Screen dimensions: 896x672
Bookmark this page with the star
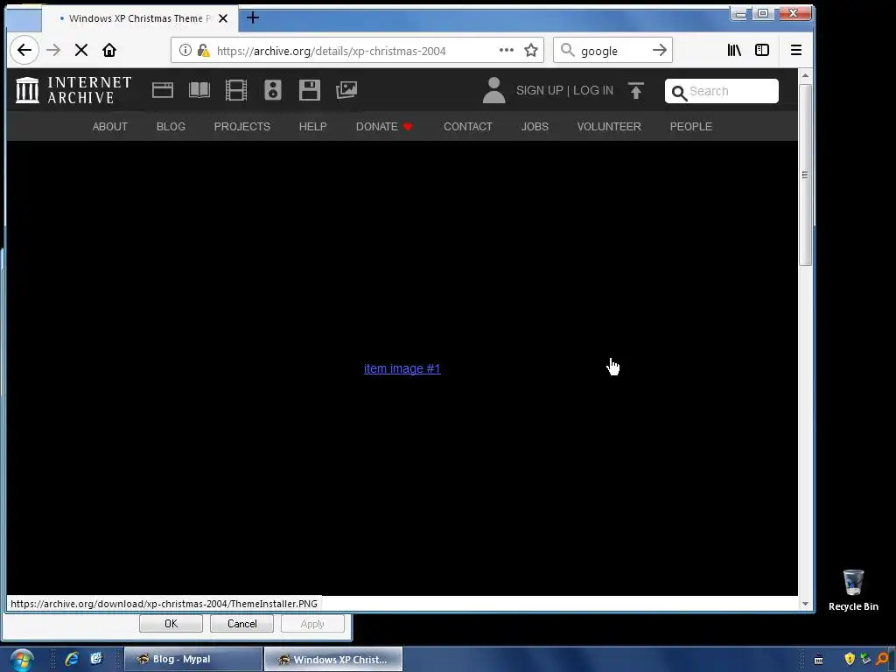(531, 50)
